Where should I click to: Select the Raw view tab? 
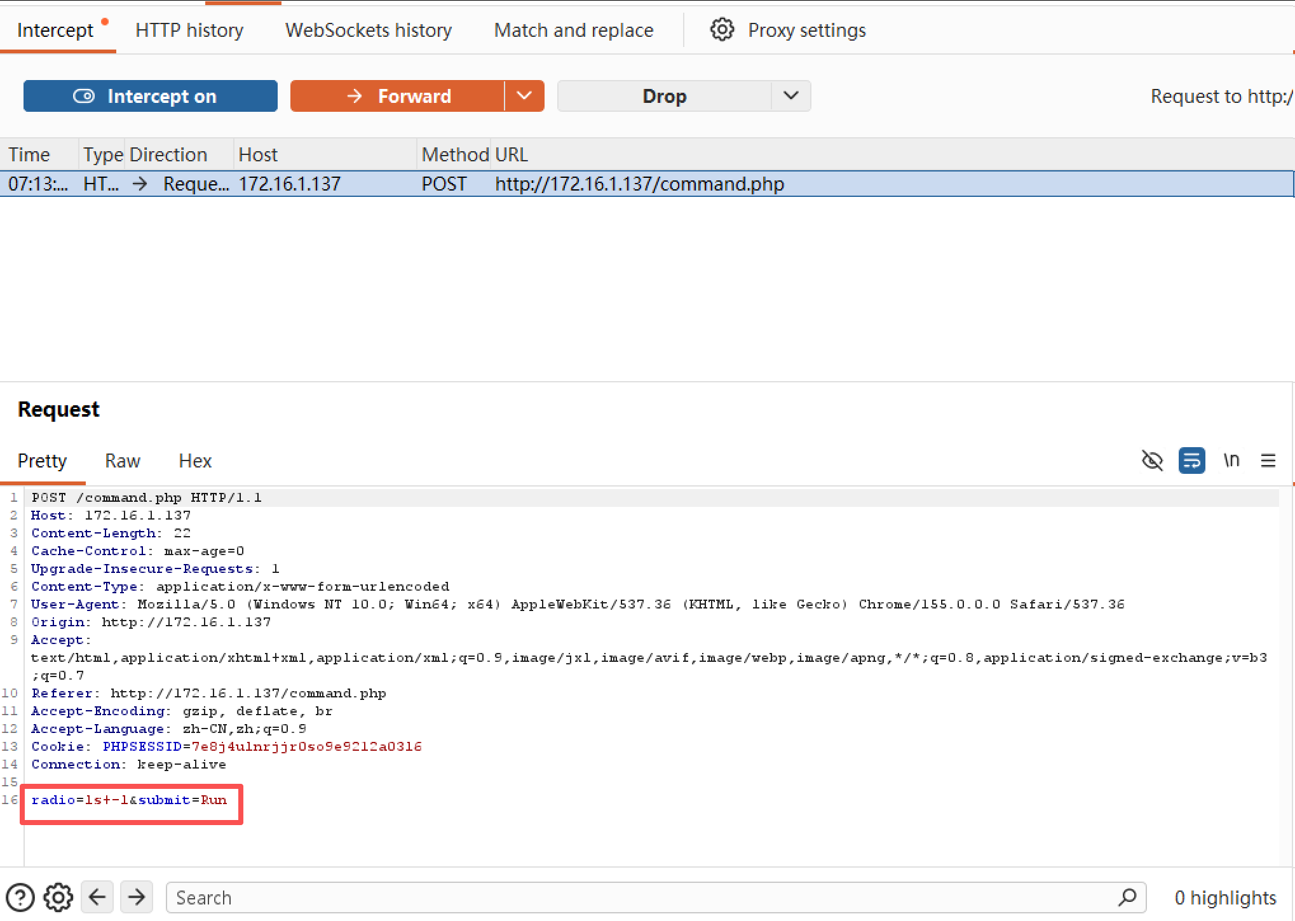coord(123,460)
